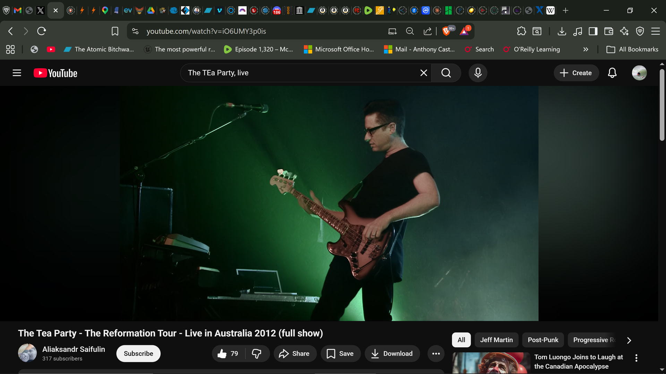Select the Post-Punk filter chip
The image size is (666, 374).
pos(543,340)
